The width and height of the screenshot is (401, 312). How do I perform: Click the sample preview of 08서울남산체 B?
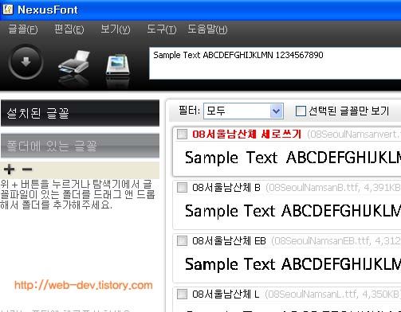293,211
